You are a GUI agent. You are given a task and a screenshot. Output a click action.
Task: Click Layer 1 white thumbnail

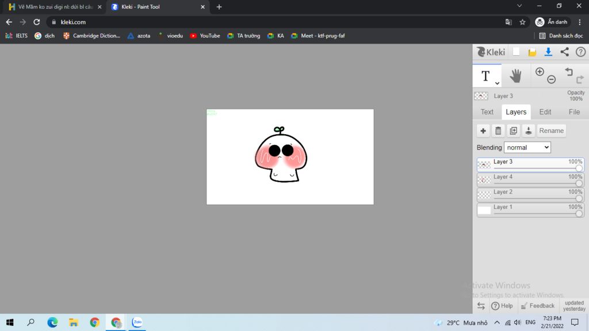[x=484, y=210]
